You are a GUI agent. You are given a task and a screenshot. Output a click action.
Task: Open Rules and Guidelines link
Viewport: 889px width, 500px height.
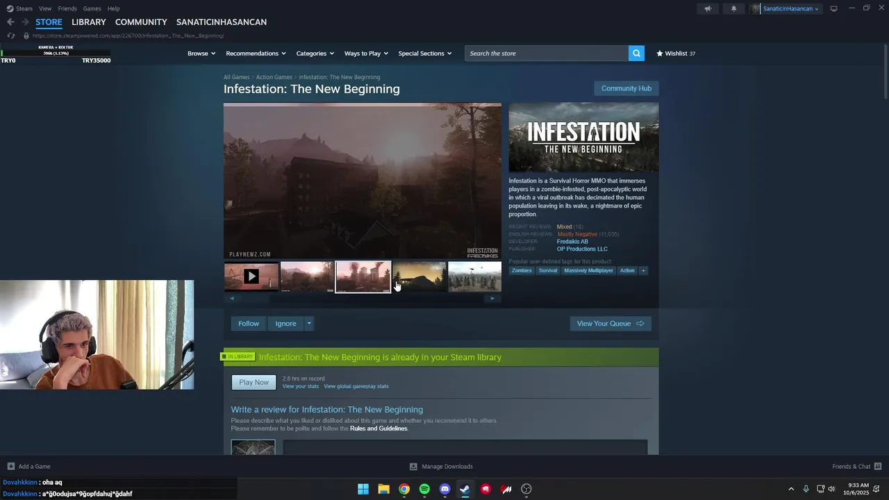(379, 428)
